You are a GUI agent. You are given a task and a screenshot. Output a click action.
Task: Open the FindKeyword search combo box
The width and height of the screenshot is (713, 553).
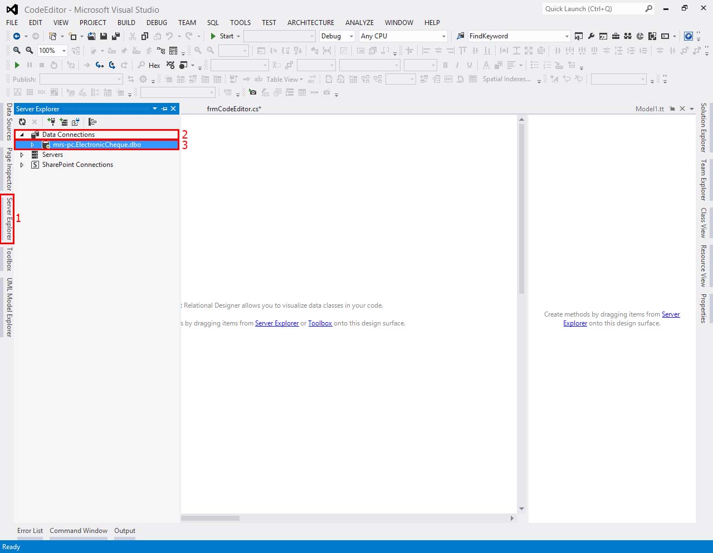[519, 36]
